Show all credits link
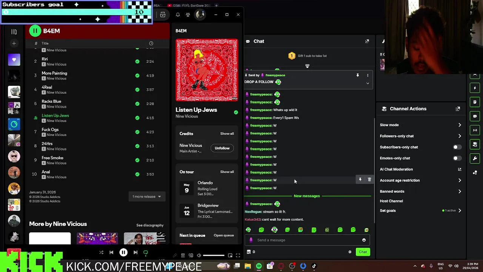 click(x=227, y=133)
